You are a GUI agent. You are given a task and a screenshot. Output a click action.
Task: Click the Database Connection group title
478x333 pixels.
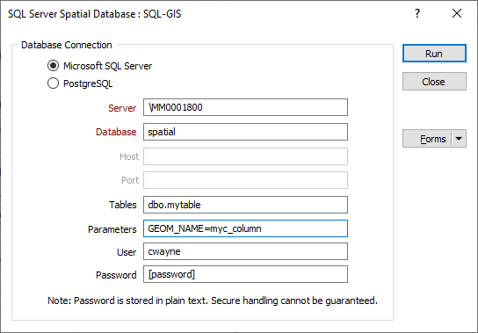(x=67, y=45)
